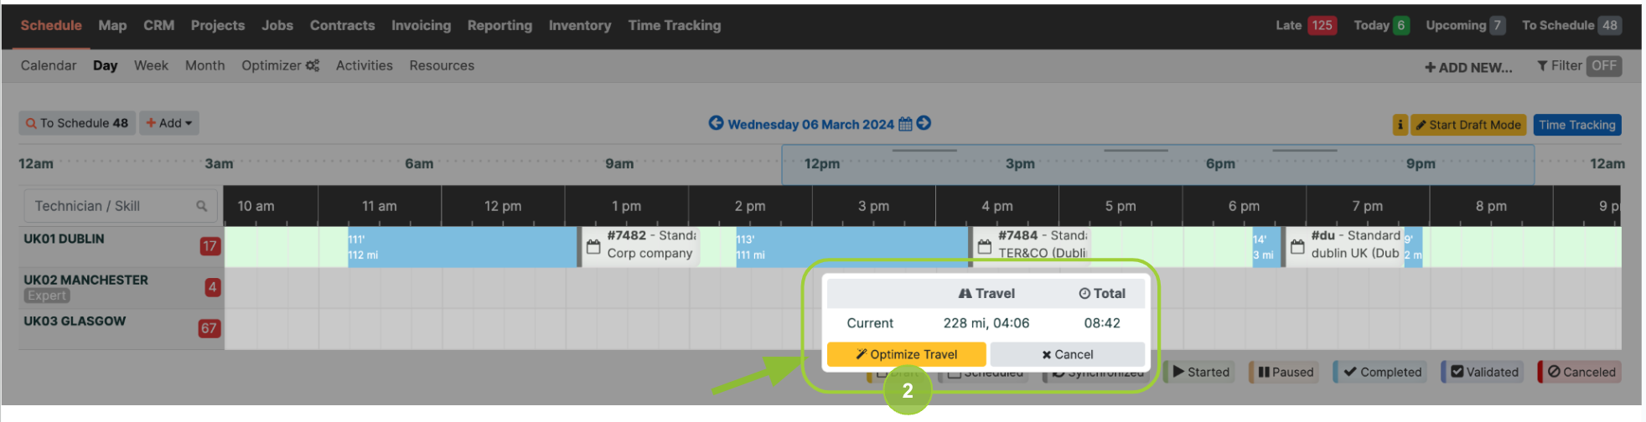Go to next day with right arrow
This screenshot has width=1646, height=422.
click(x=924, y=123)
